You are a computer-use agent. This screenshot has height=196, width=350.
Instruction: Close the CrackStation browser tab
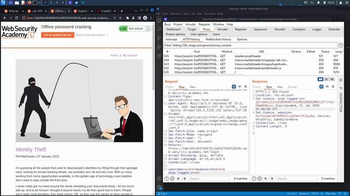[115, 11]
